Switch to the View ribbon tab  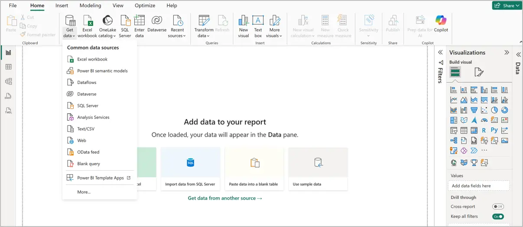pyautogui.click(x=118, y=6)
